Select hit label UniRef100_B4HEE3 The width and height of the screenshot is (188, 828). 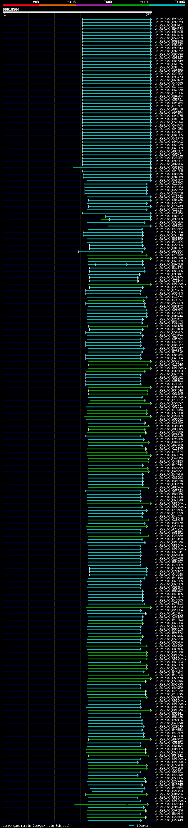168,730
